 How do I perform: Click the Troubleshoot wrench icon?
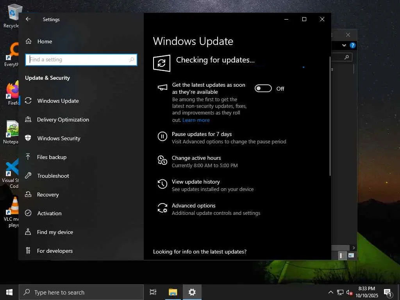coord(28,175)
